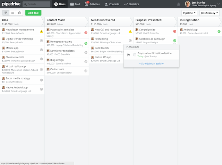Click the BeautyBooth organization under Mobile app
The image size is (222, 165).
click(x=17, y=52)
